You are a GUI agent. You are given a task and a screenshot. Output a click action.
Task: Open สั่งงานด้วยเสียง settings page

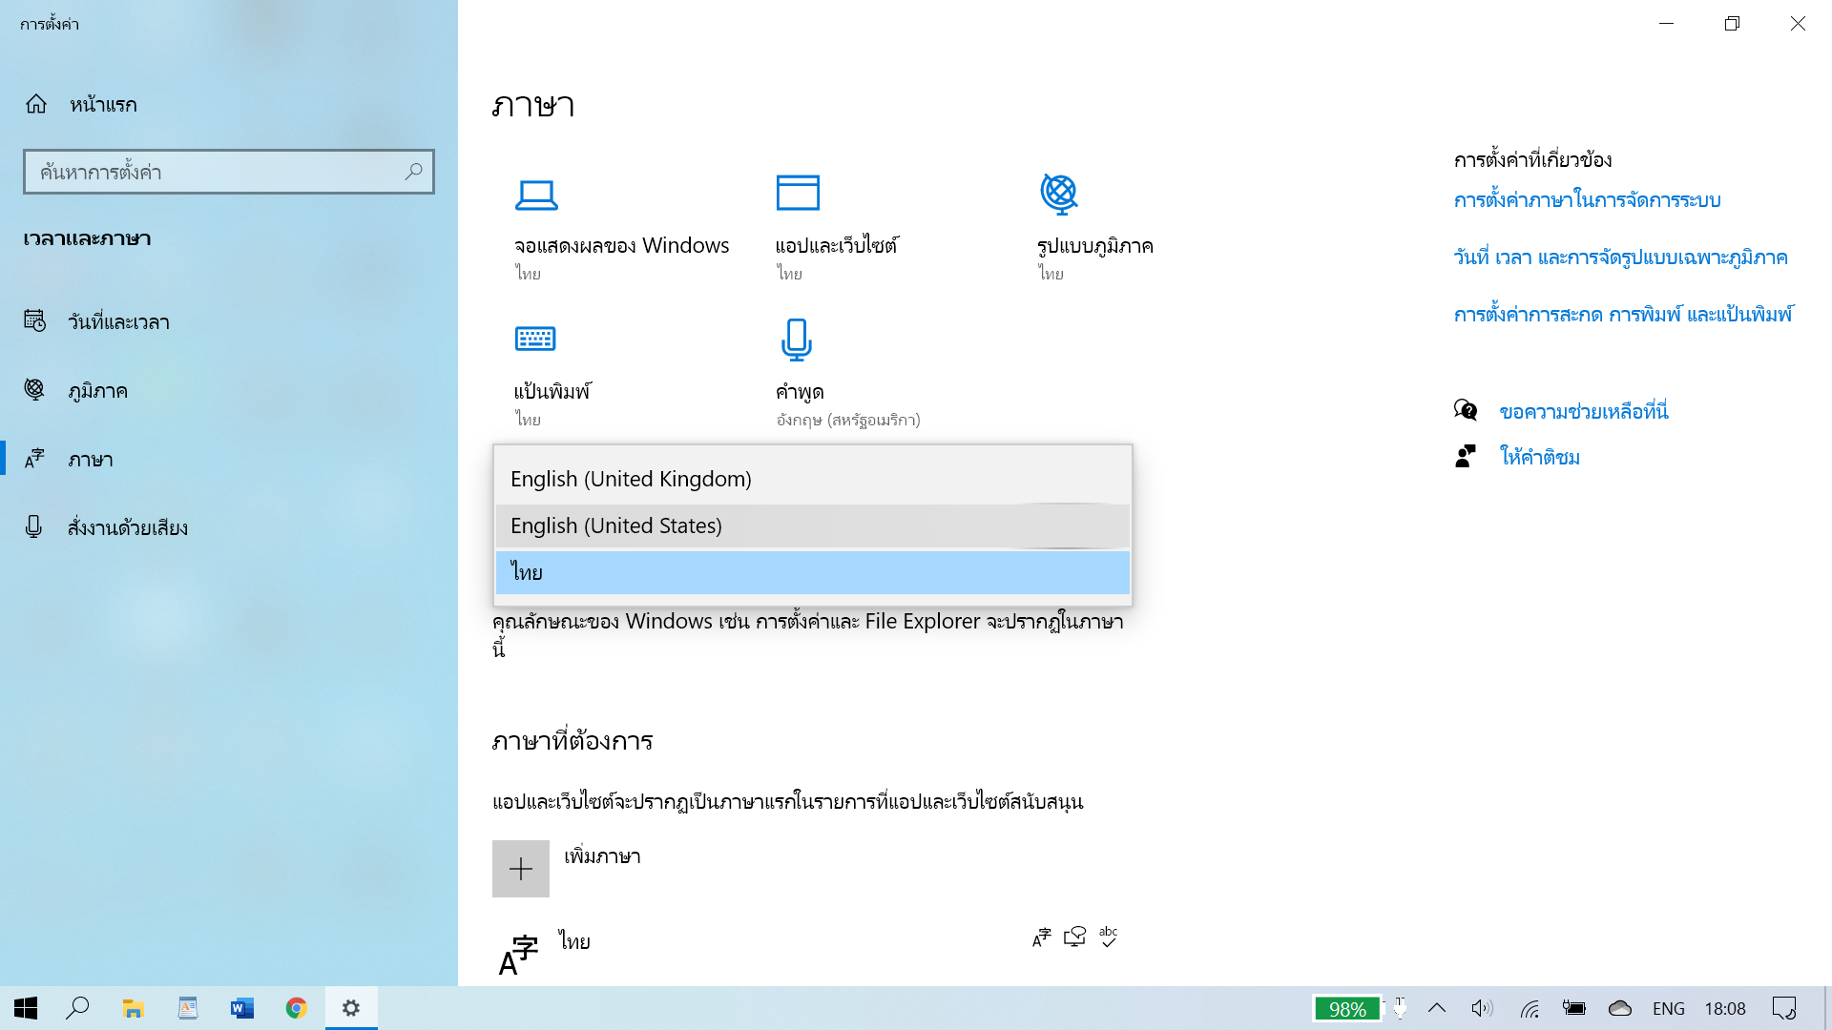pyautogui.click(x=229, y=528)
